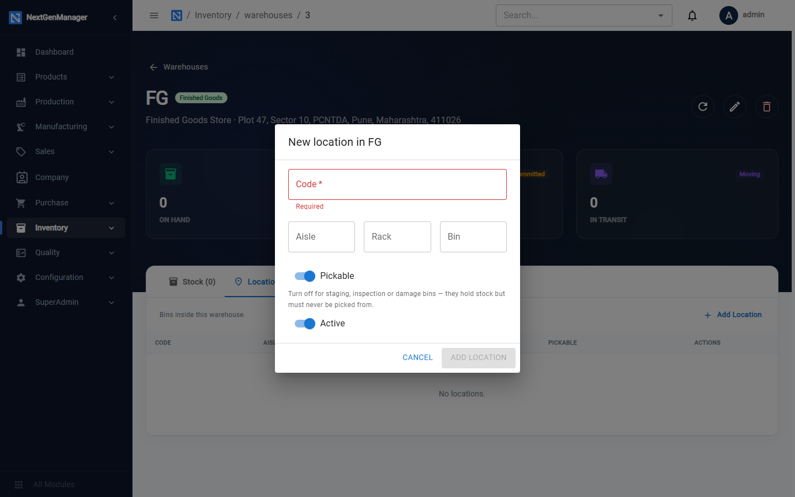Click the PICKABLE column header
Image resolution: width=795 pixels, height=497 pixels.
tap(563, 343)
